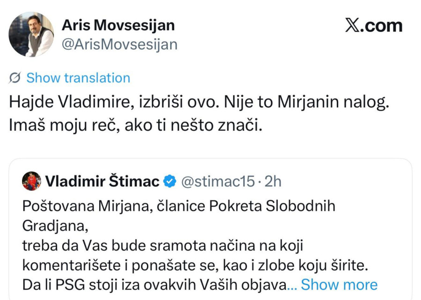Show translation of the tweet
The width and height of the screenshot is (421, 300).
tap(78, 78)
